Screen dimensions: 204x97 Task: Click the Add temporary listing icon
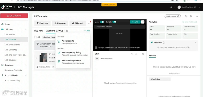coord(59,53)
